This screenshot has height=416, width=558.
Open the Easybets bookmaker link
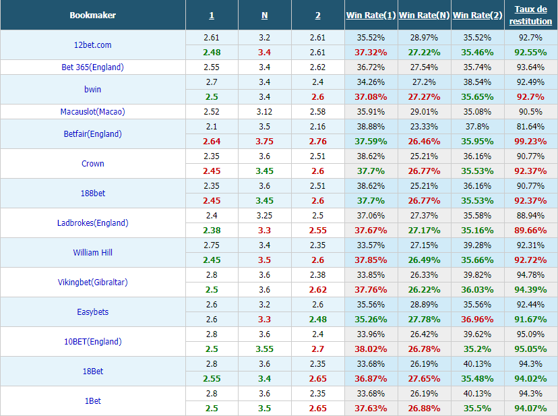pos(92,312)
